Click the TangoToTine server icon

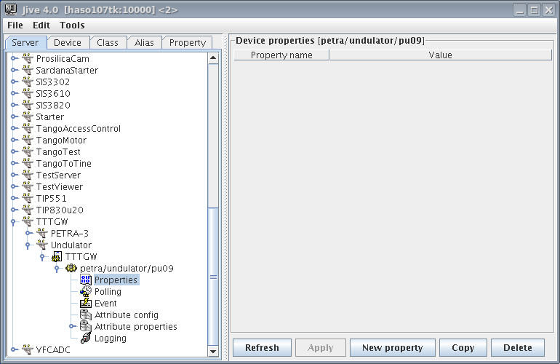[28, 163]
